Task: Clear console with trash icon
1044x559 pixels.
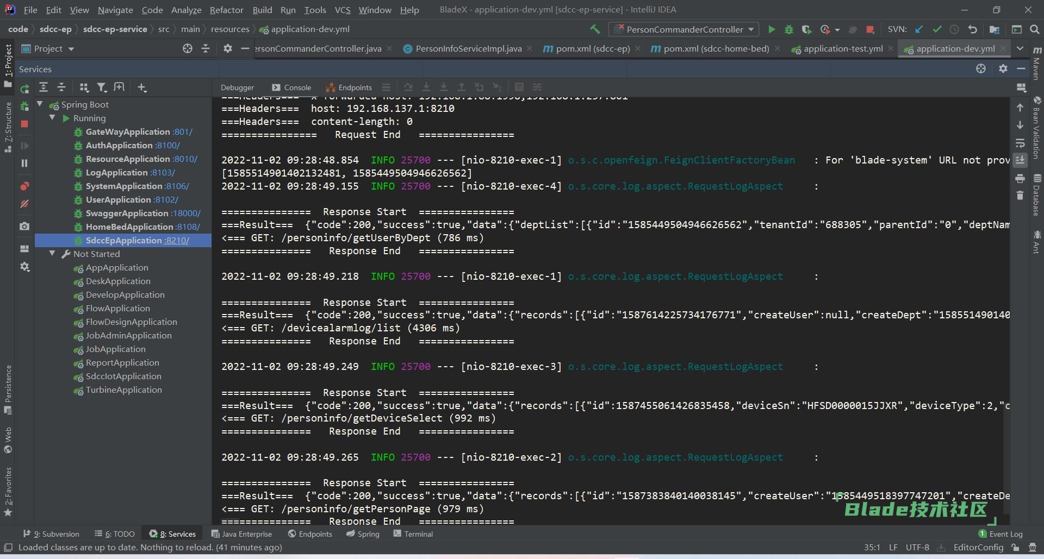Action: (x=1020, y=196)
